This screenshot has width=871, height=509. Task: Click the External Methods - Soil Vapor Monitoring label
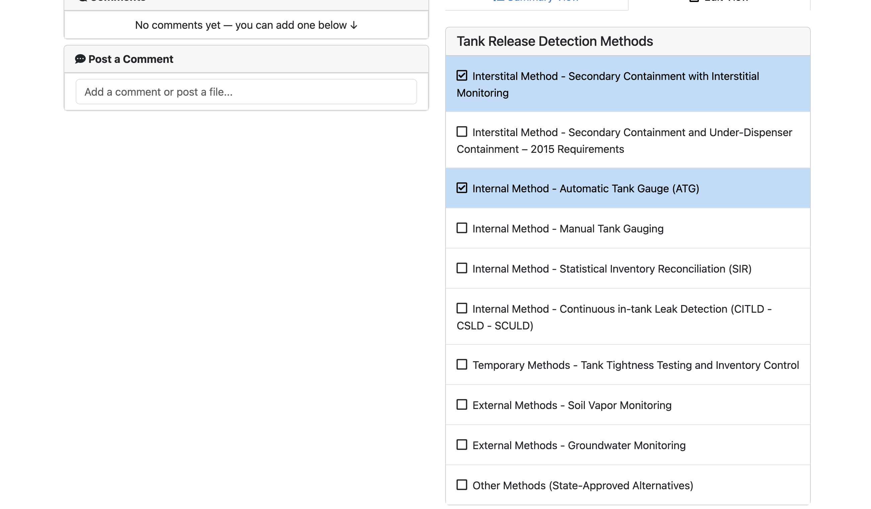(x=572, y=405)
